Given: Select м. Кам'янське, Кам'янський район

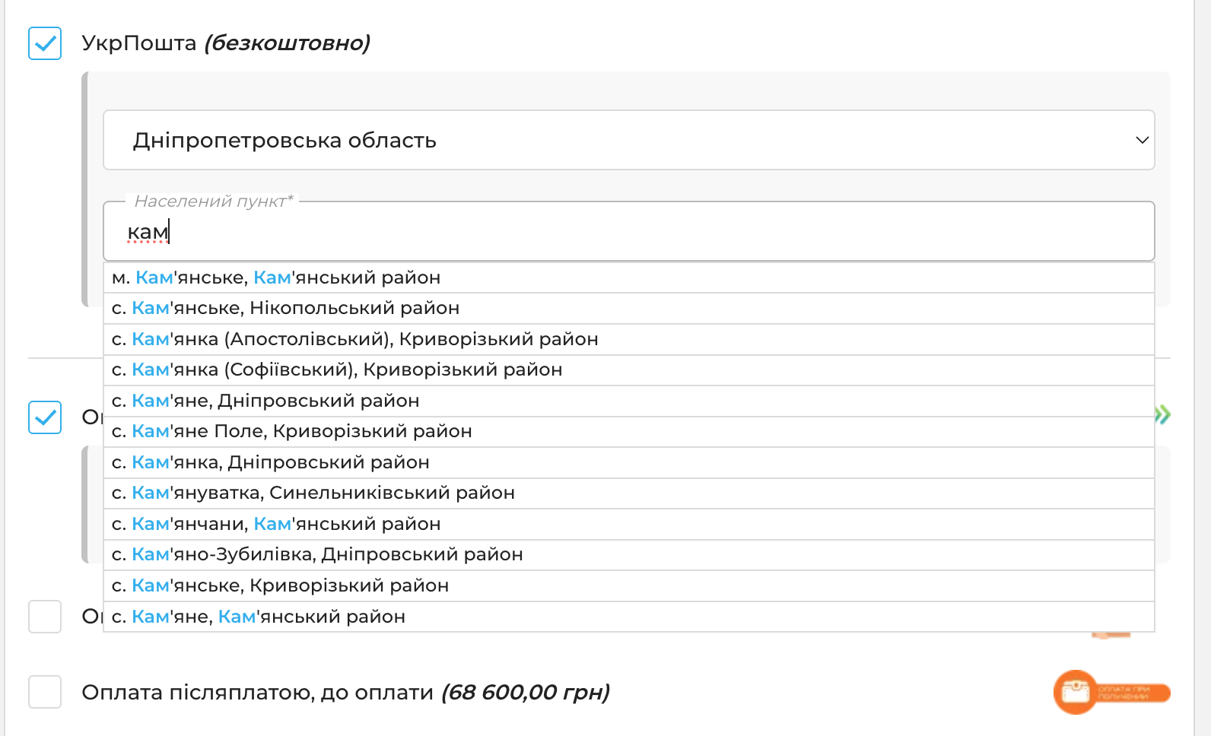Looking at the screenshot, I should (x=629, y=278).
